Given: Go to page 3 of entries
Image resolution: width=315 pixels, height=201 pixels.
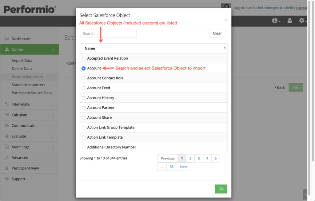Looking at the screenshot, I should (199, 158).
